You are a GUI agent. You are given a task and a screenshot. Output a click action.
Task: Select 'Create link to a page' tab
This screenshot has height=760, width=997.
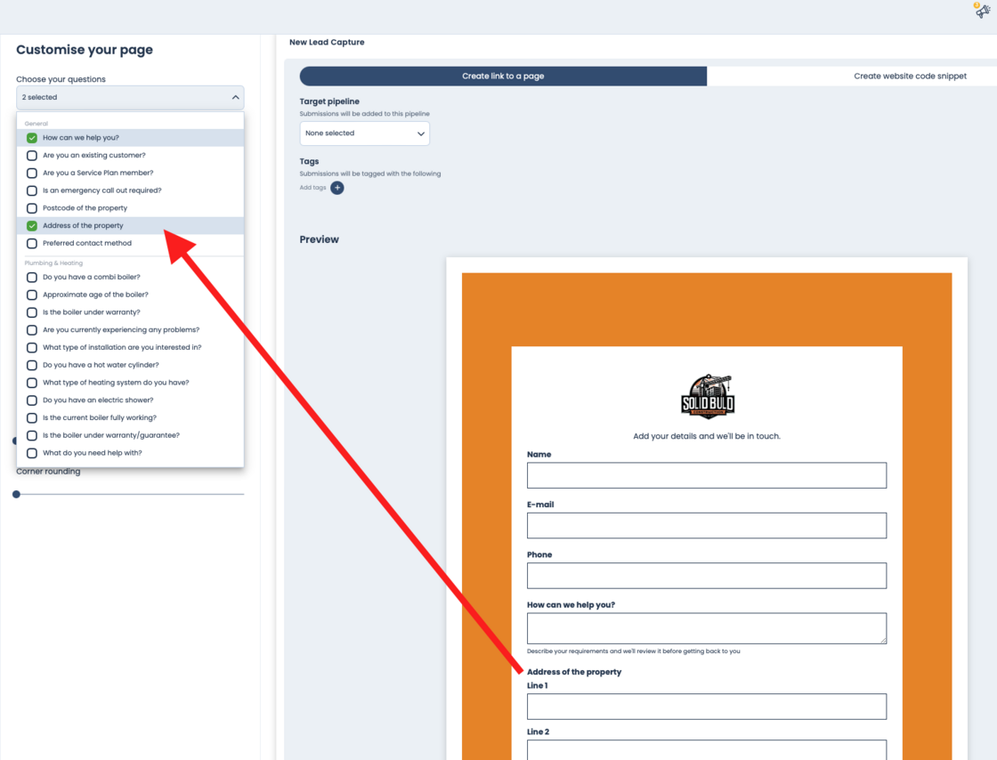coord(503,77)
